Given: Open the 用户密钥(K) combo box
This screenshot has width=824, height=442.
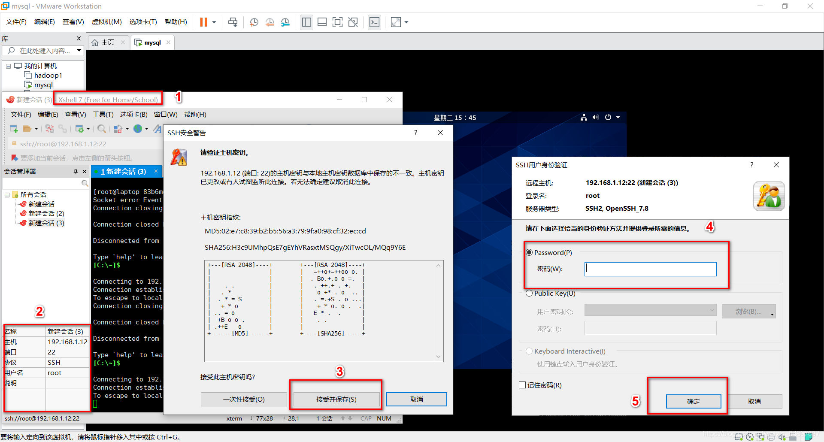Looking at the screenshot, I should [651, 310].
